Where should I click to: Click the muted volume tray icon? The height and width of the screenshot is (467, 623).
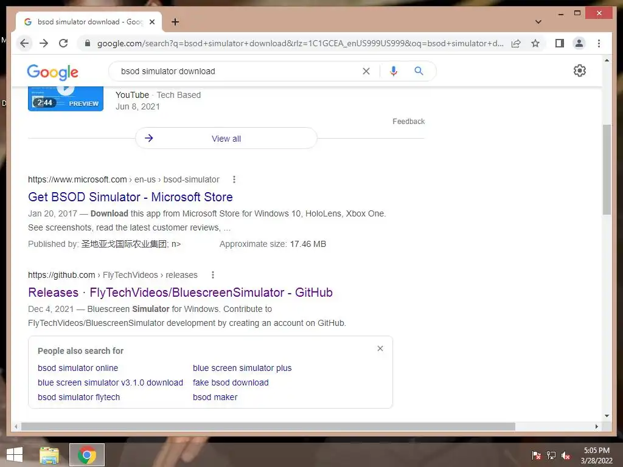566,455
